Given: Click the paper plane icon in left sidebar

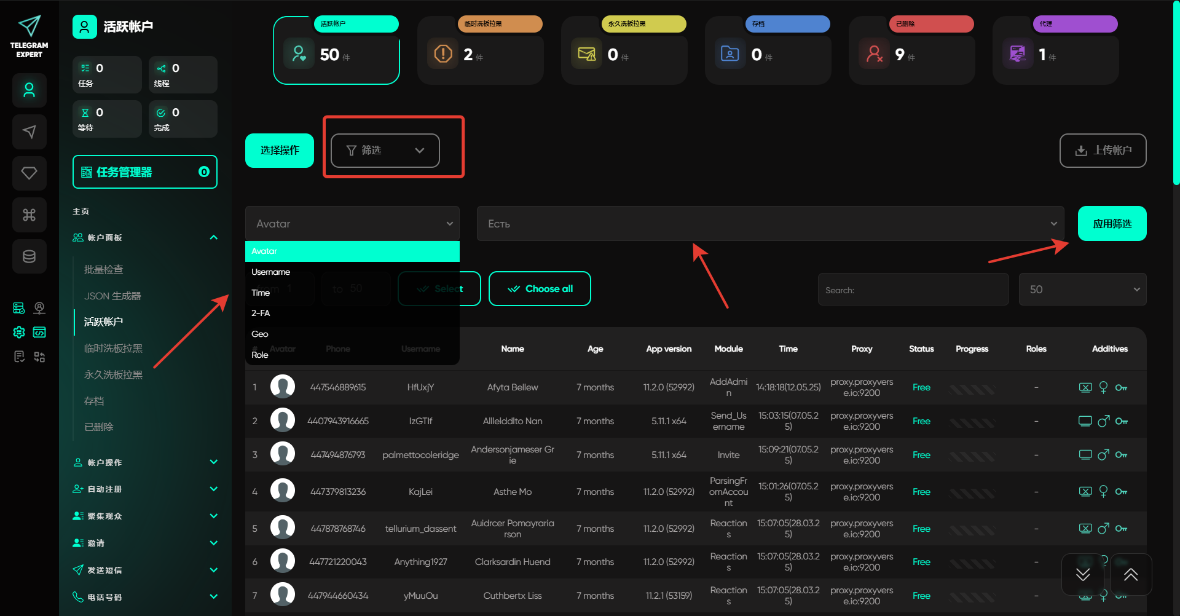Looking at the screenshot, I should click(x=29, y=132).
